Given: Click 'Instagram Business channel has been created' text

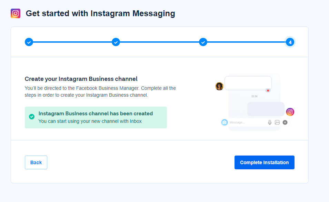Looking at the screenshot, I should [96, 114].
